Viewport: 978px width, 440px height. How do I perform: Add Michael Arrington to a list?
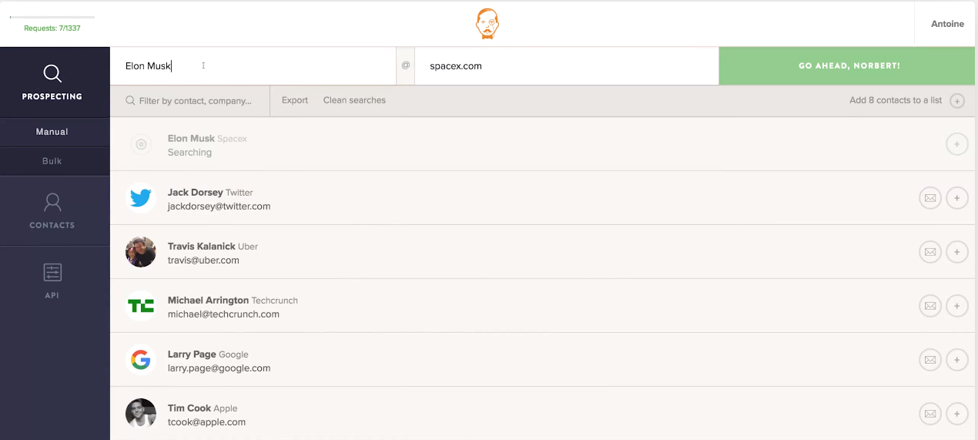(x=956, y=306)
